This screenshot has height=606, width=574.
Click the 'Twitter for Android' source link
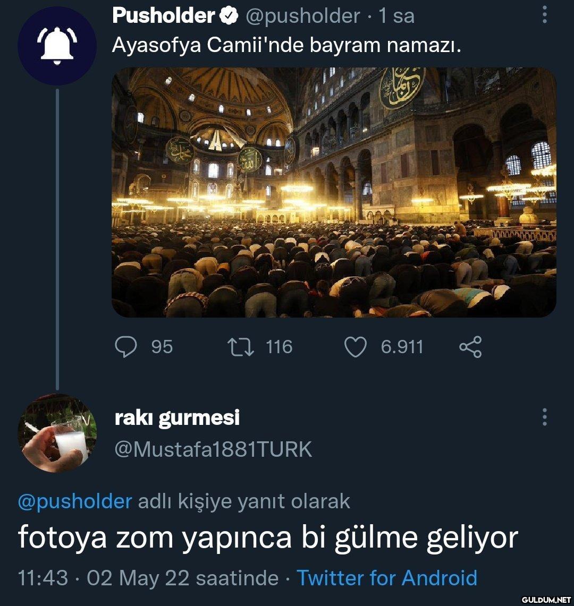[386, 577]
